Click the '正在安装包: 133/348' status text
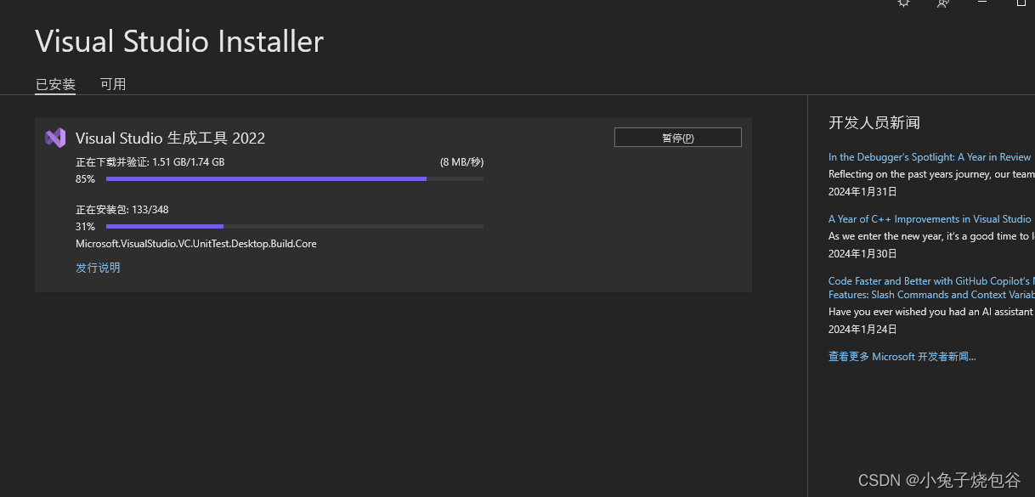This screenshot has height=497, width=1035. coord(122,210)
